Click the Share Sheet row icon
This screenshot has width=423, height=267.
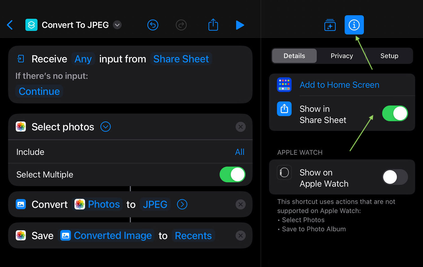click(284, 109)
